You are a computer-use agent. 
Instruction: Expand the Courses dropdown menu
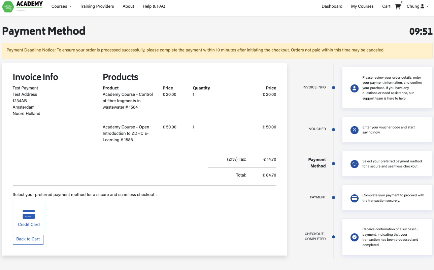(61, 6)
